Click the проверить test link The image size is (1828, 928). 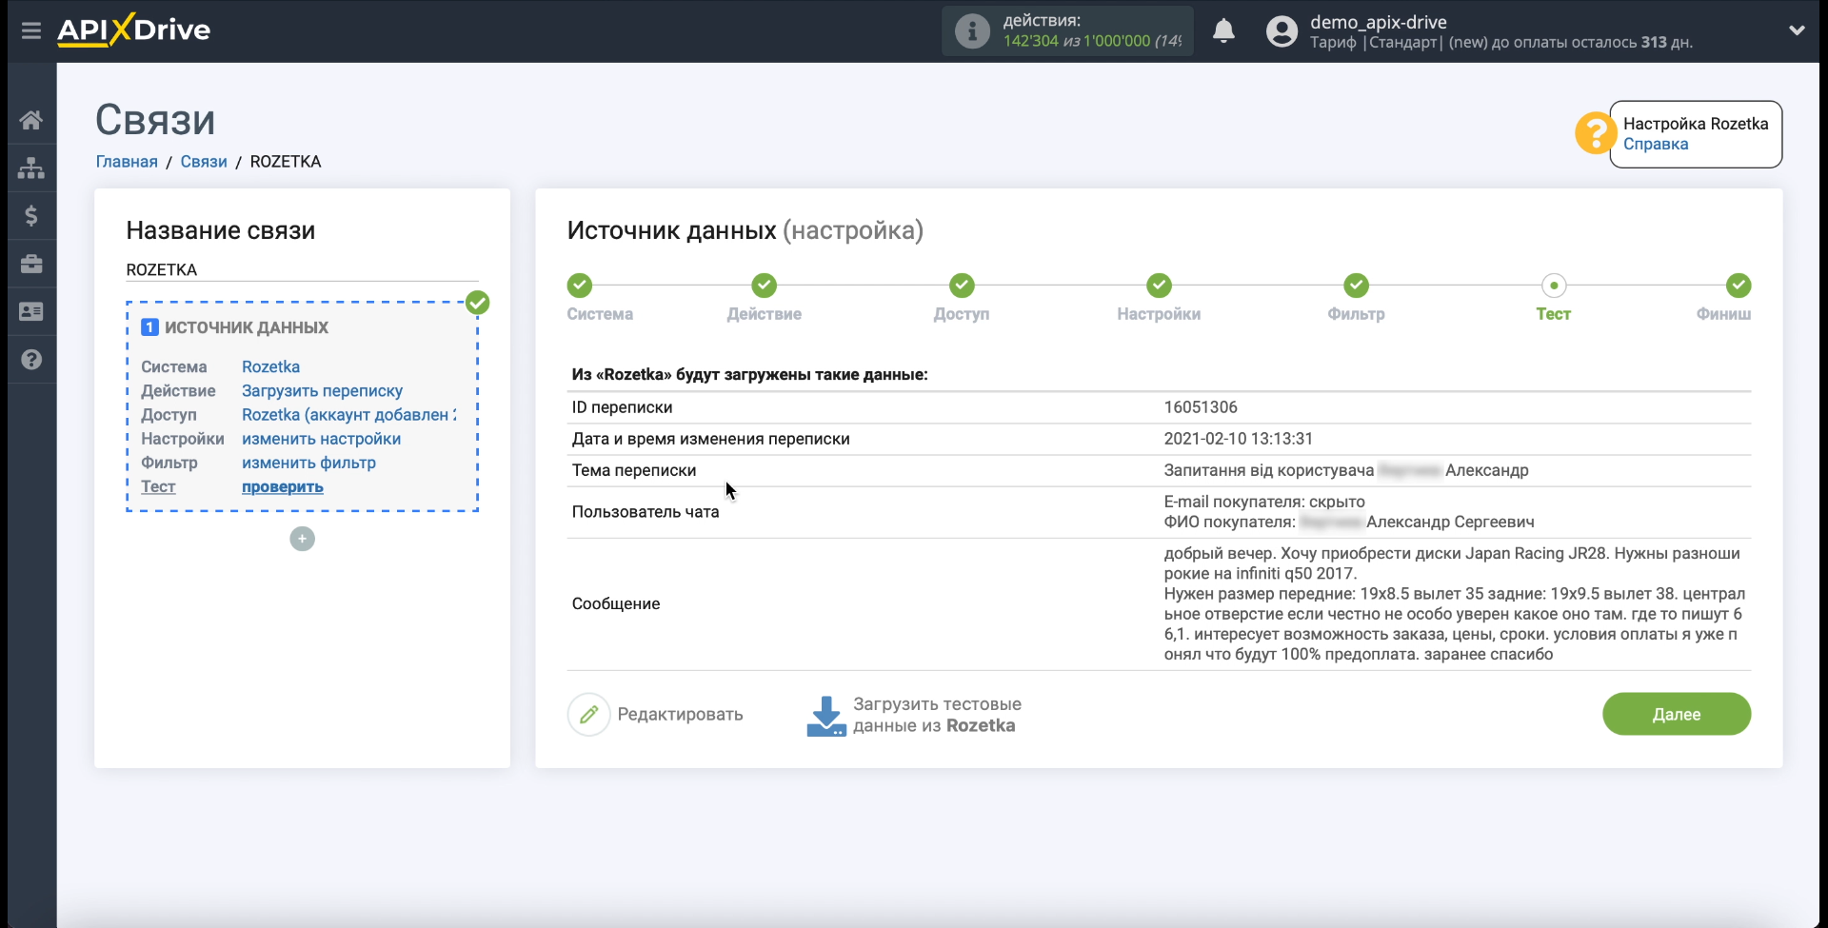tap(282, 486)
